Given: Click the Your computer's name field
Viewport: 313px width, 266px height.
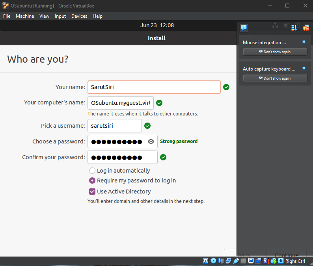Looking at the screenshot, I should [120, 103].
